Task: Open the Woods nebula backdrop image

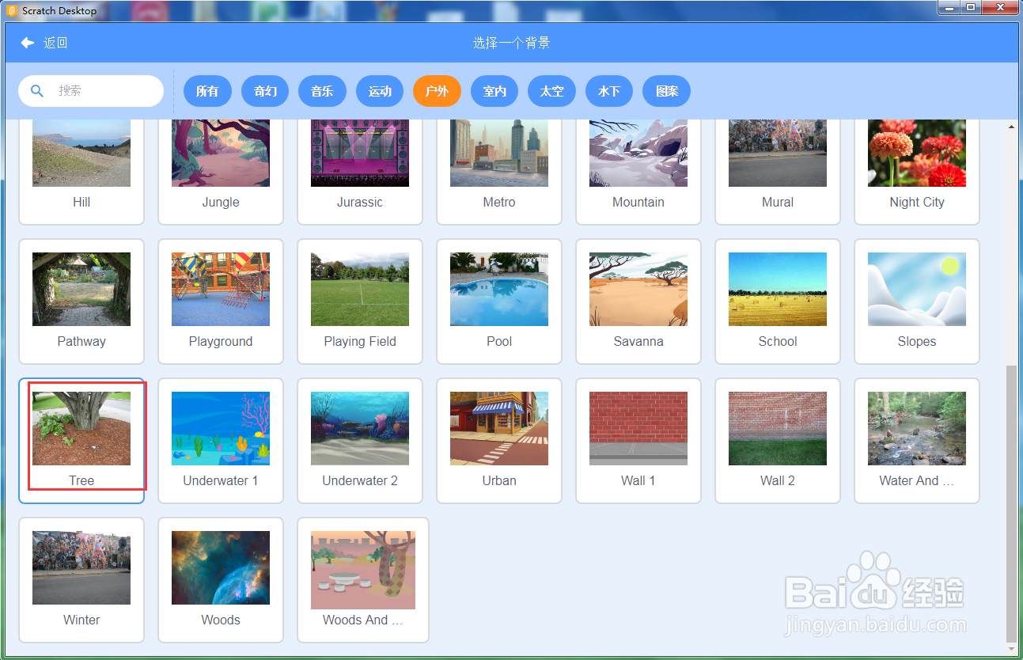Action: point(221,567)
